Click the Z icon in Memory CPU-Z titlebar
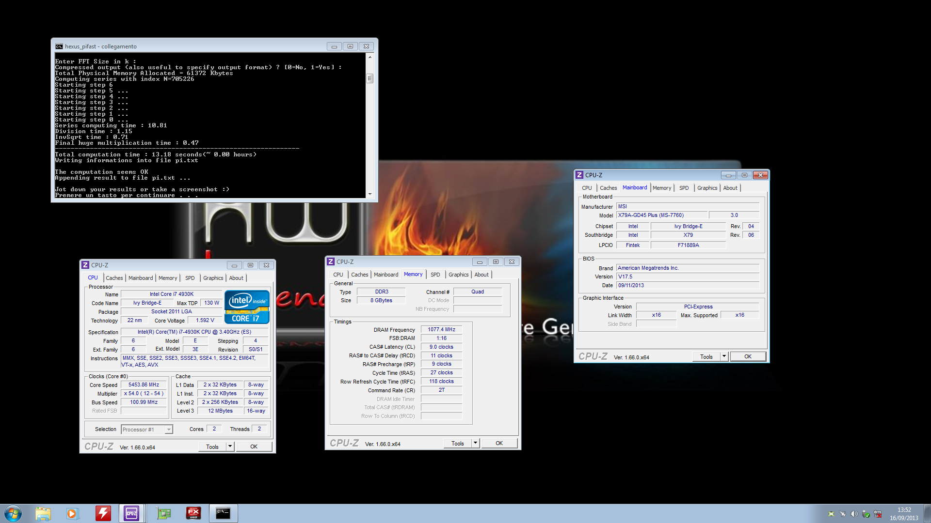 click(331, 261)
